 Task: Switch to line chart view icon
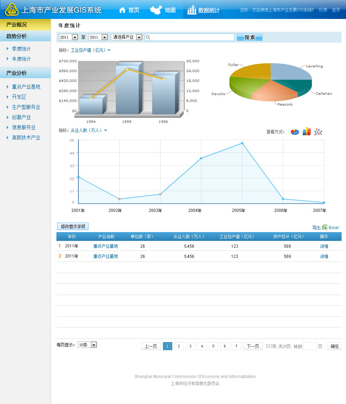coord(318,132)
